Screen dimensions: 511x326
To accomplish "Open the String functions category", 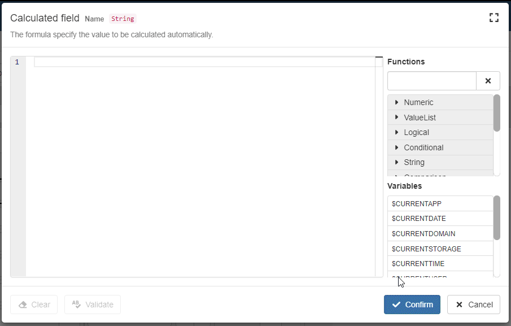I will point(414,162).
